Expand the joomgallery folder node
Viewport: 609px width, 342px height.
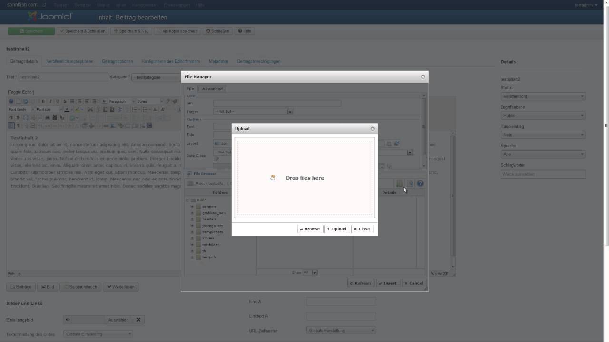pos(192,226)
